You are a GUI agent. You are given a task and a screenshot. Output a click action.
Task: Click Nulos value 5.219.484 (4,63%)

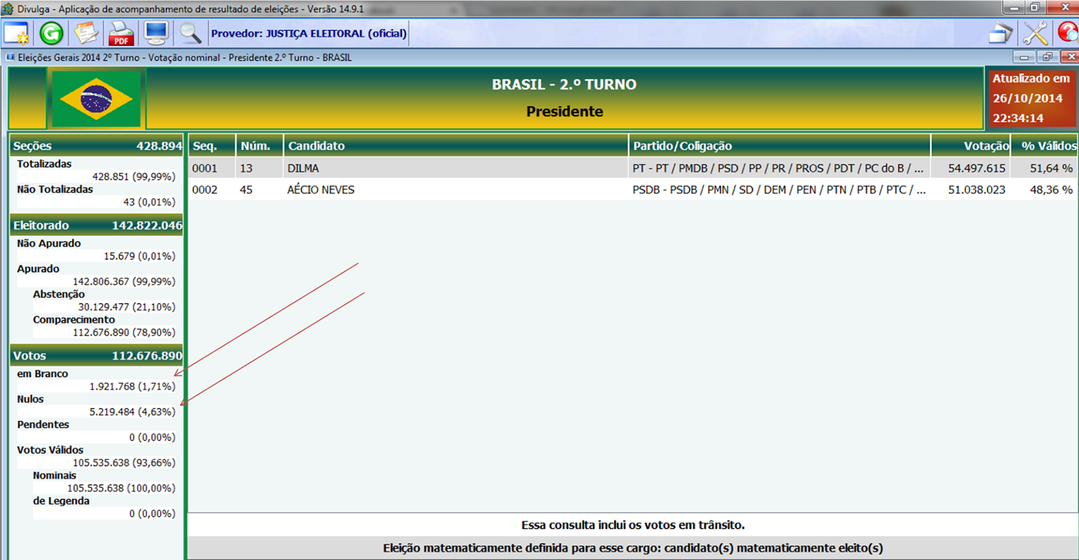[132, 412]
